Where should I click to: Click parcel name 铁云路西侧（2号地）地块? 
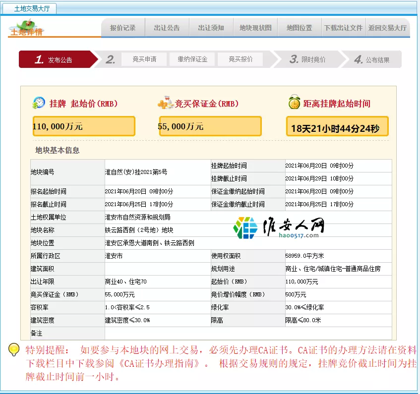(139, 230)
